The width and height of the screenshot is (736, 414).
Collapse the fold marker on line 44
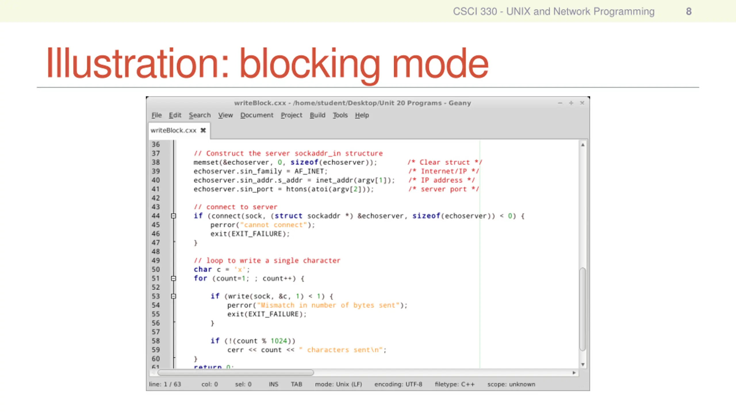(x=173, y=216)
